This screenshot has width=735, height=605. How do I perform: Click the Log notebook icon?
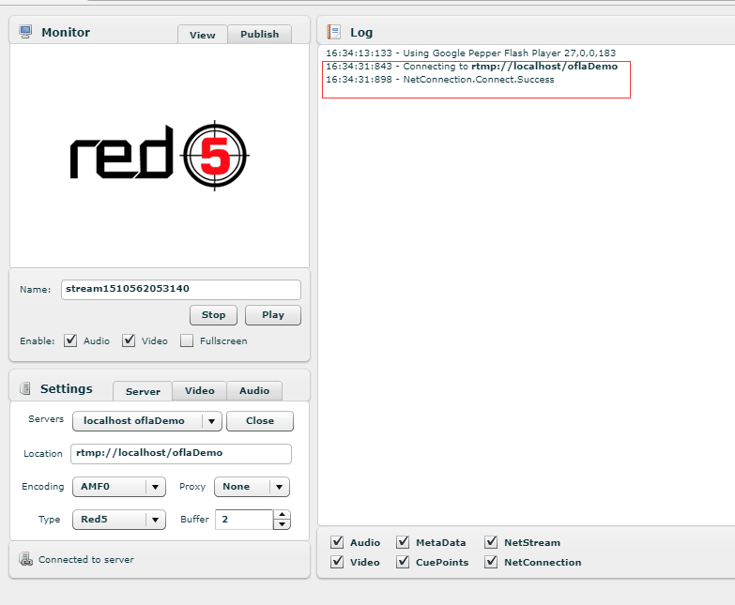pos(334,32)
